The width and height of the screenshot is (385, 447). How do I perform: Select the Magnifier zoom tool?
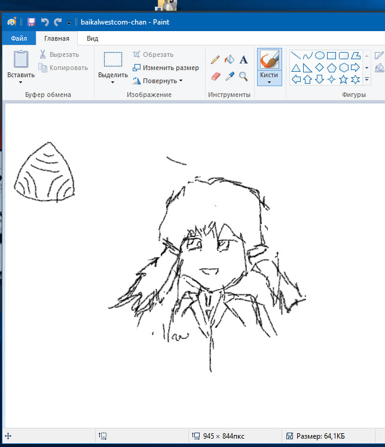(x=243, y=76)
